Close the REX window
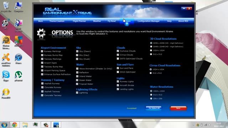Viewport: 228px width, 128px height. 189,9
